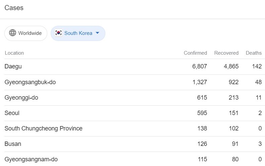Sort by the Recovered column header
Screen dimensions: 265x166
[x=226, y=53]
